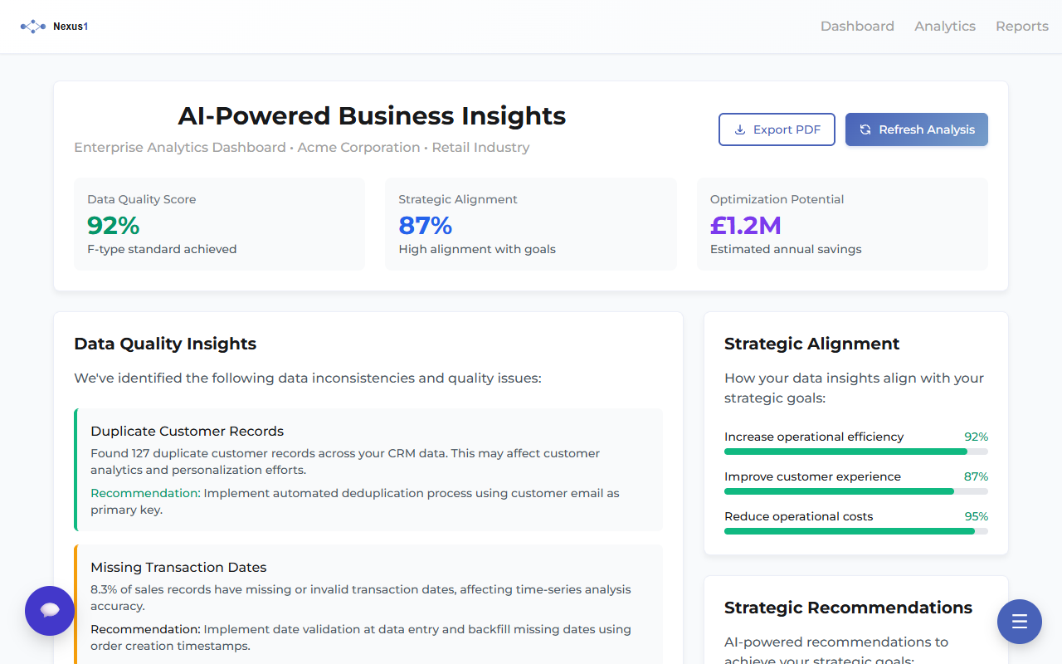Open the Reports section
The image size is (1062, 664).
coord(1021,26)
